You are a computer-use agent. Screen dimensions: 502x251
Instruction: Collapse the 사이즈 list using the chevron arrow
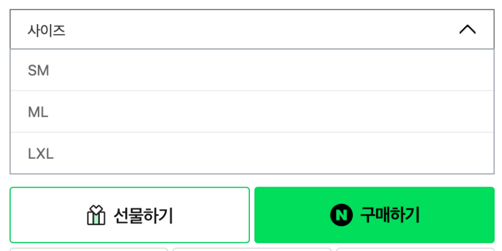(467, 30)
